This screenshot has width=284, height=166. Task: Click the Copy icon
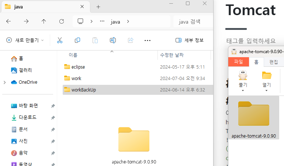77,40
